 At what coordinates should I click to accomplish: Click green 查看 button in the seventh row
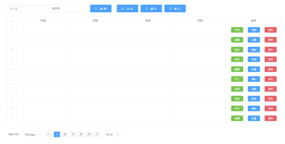pos(237,89)
